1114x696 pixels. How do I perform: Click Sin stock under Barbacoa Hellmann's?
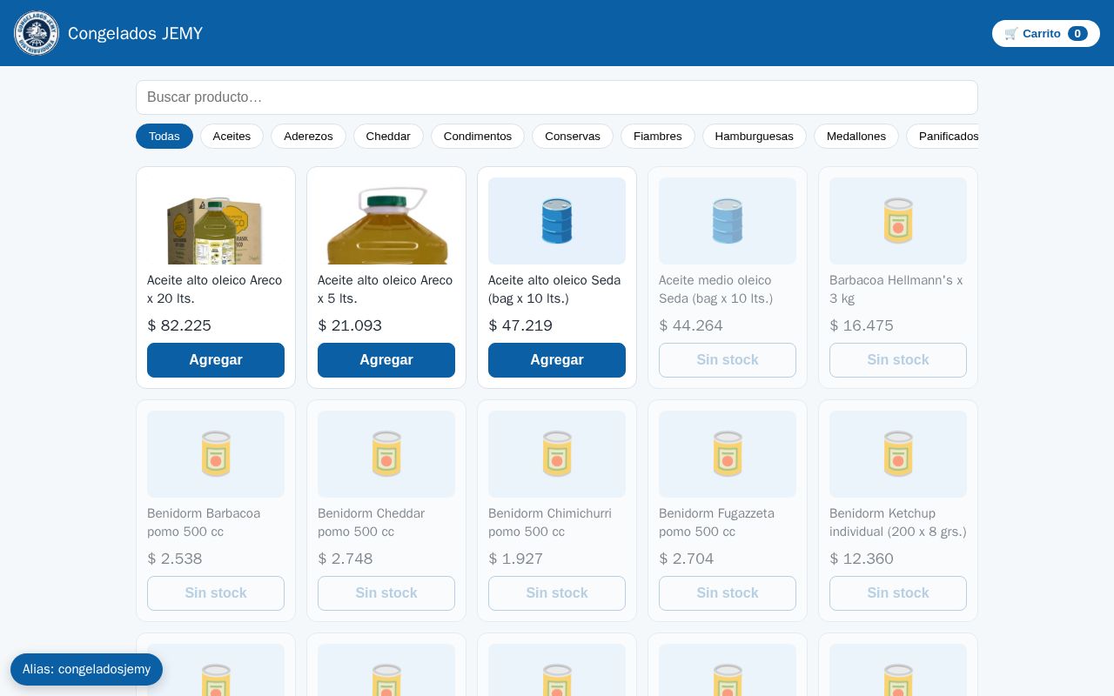point(898,360)
